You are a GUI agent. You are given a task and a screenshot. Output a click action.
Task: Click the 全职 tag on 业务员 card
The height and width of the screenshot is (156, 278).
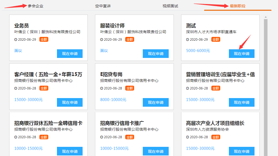click(44, 40)
